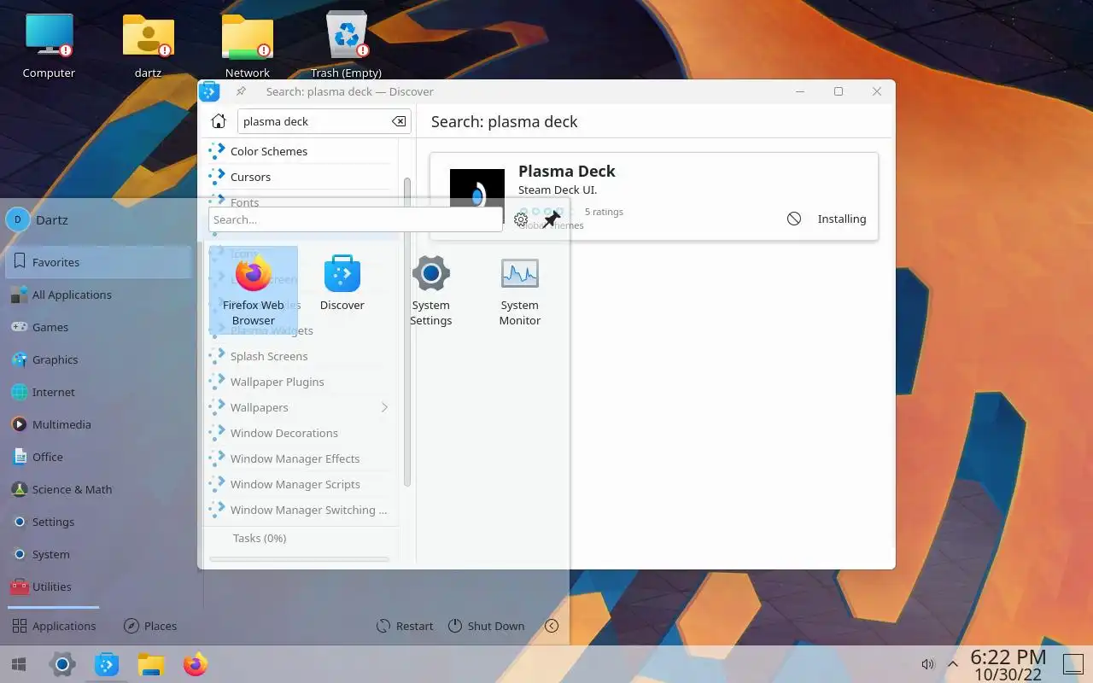Click the launcher Search field
The width and height of the screenshot is (1093, 683).
pyautogui.click(x=355, y=219)
